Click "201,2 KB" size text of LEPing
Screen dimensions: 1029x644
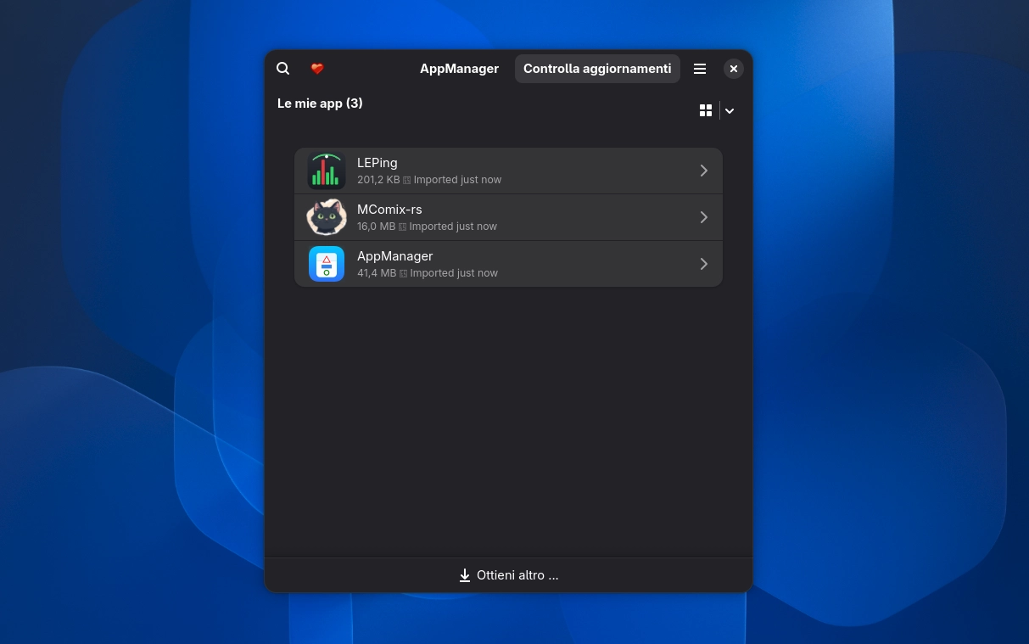378,180
